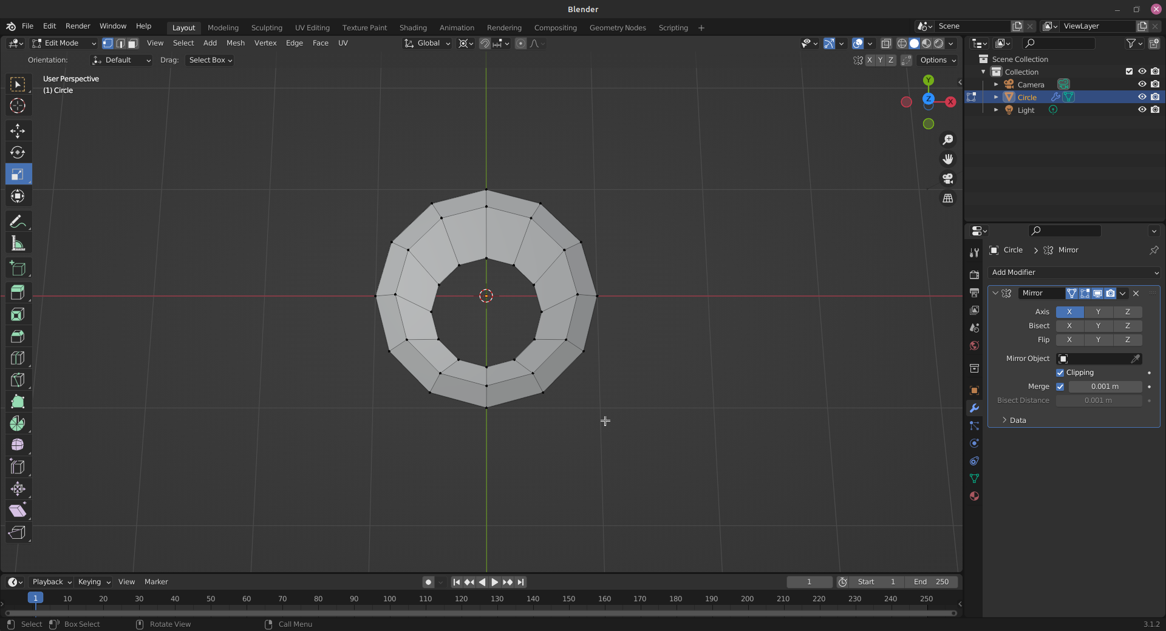Select the Move tool

pos(18,130)
